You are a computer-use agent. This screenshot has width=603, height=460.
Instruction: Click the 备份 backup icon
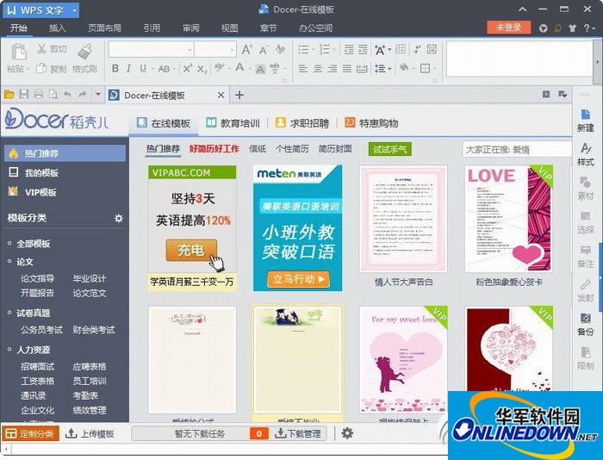click(585, 323)
